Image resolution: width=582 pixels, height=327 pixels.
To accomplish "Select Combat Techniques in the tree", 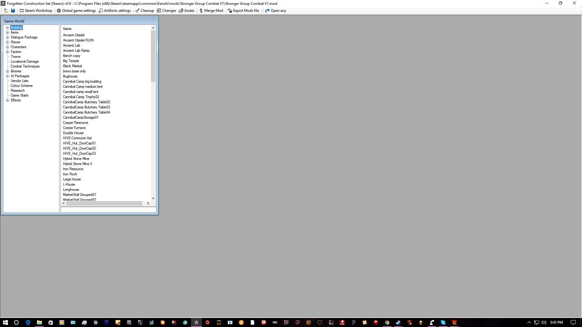I will click(25, 66).
